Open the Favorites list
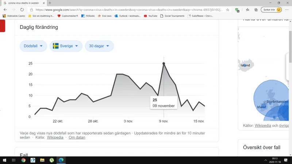This screenshot has width=292, height=164. [x=247, y=10]
